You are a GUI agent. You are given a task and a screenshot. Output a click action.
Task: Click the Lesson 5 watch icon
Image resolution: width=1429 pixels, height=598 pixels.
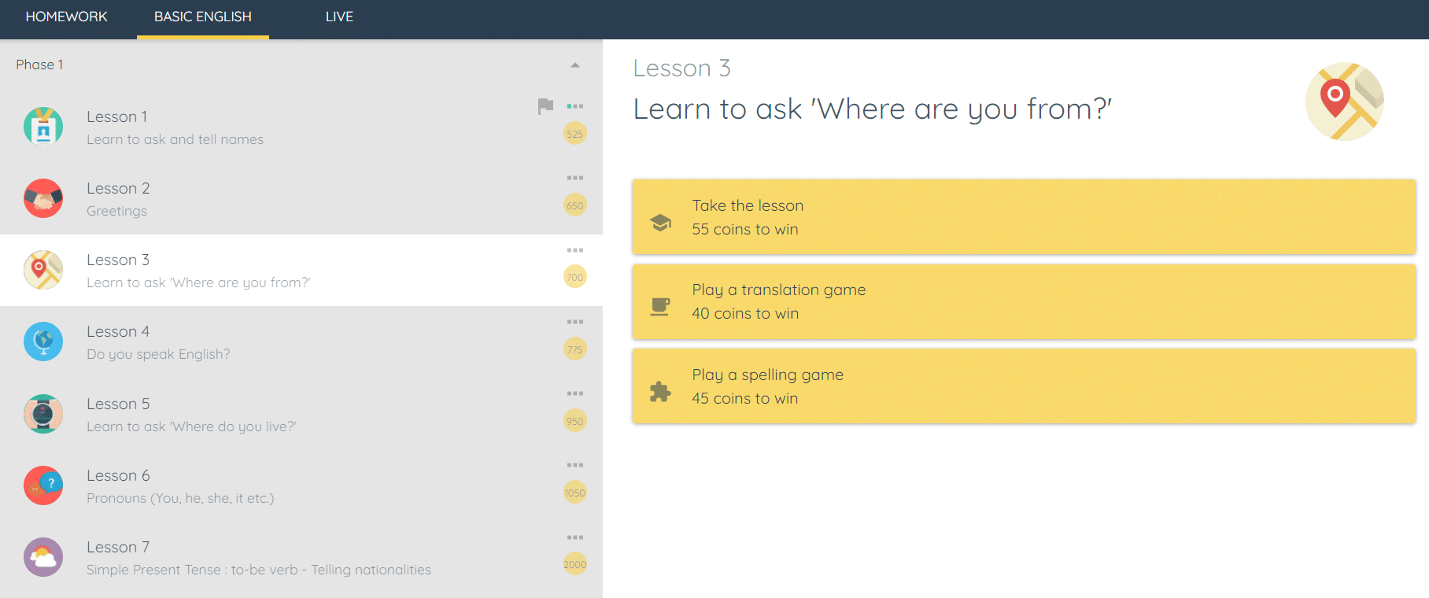tap(43, 414)
